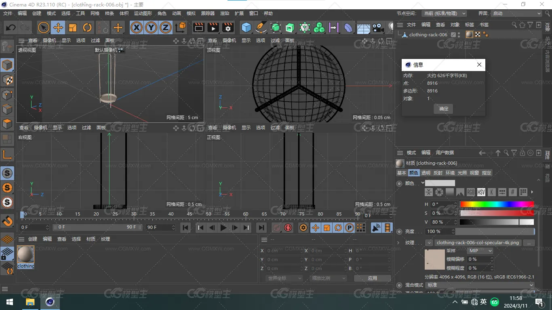Click Render View clapperboard icon
Screen dimensions: 552x310
(198, 27)
